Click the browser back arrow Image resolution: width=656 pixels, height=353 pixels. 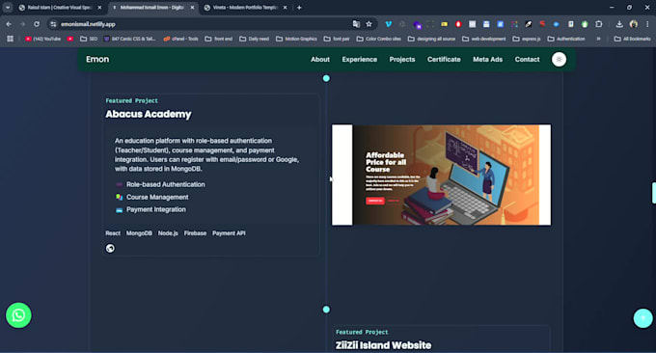pyautogui.click(x=9, y=24)
